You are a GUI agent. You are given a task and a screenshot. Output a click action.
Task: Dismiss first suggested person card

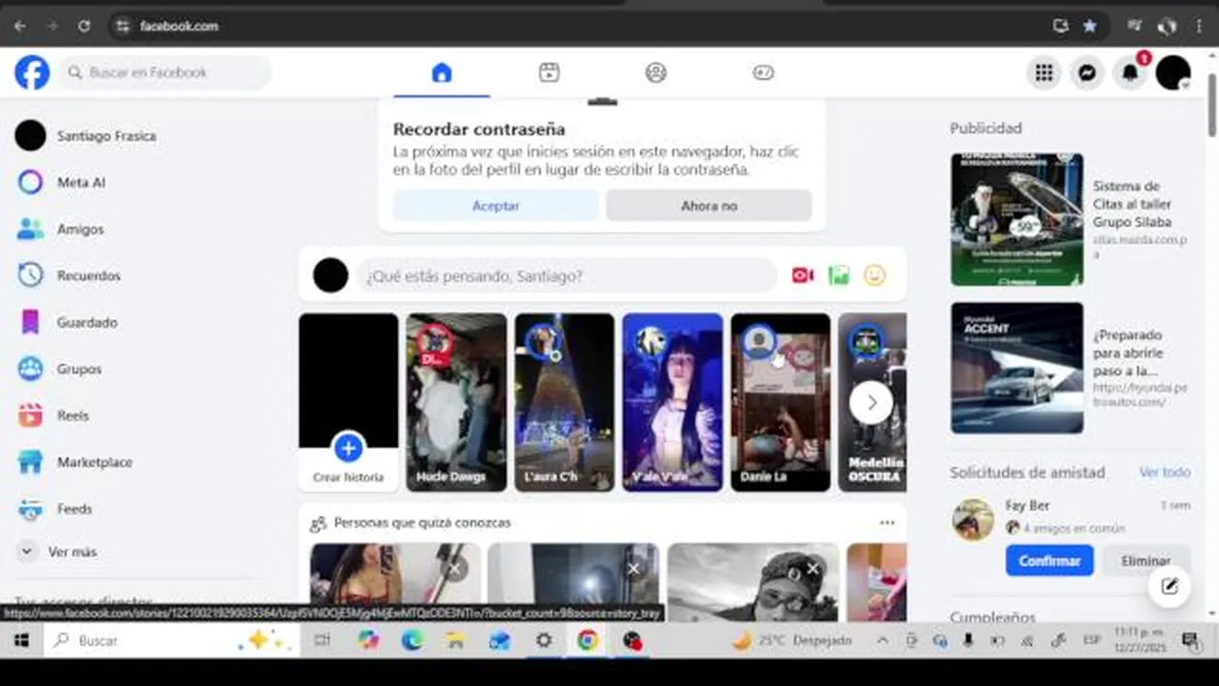click(454, 569)
